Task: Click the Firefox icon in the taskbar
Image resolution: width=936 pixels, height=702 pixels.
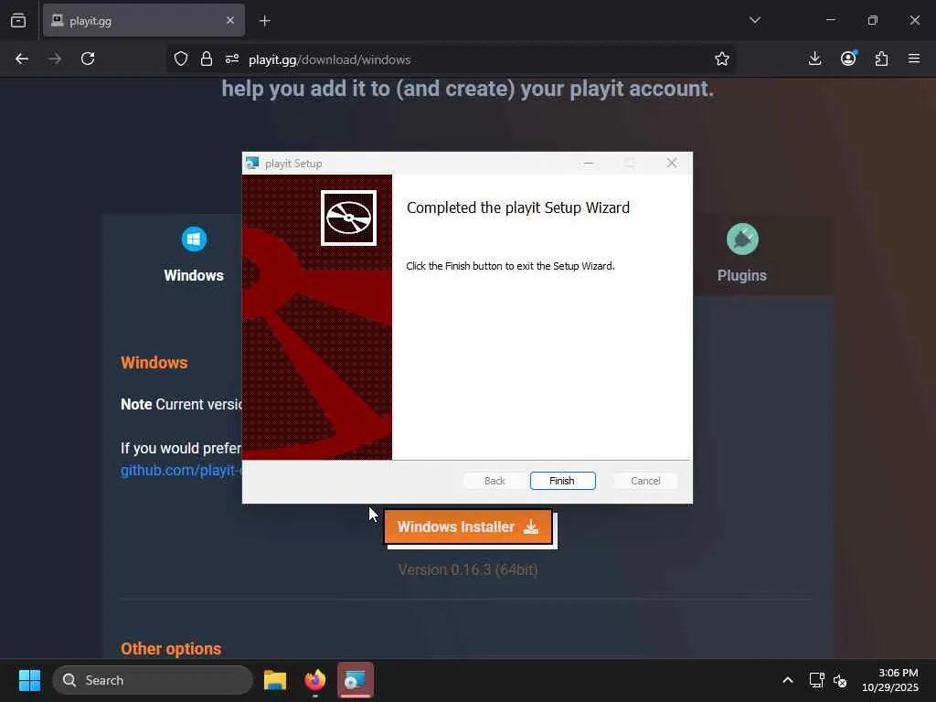Action: (x=315, y=680)
